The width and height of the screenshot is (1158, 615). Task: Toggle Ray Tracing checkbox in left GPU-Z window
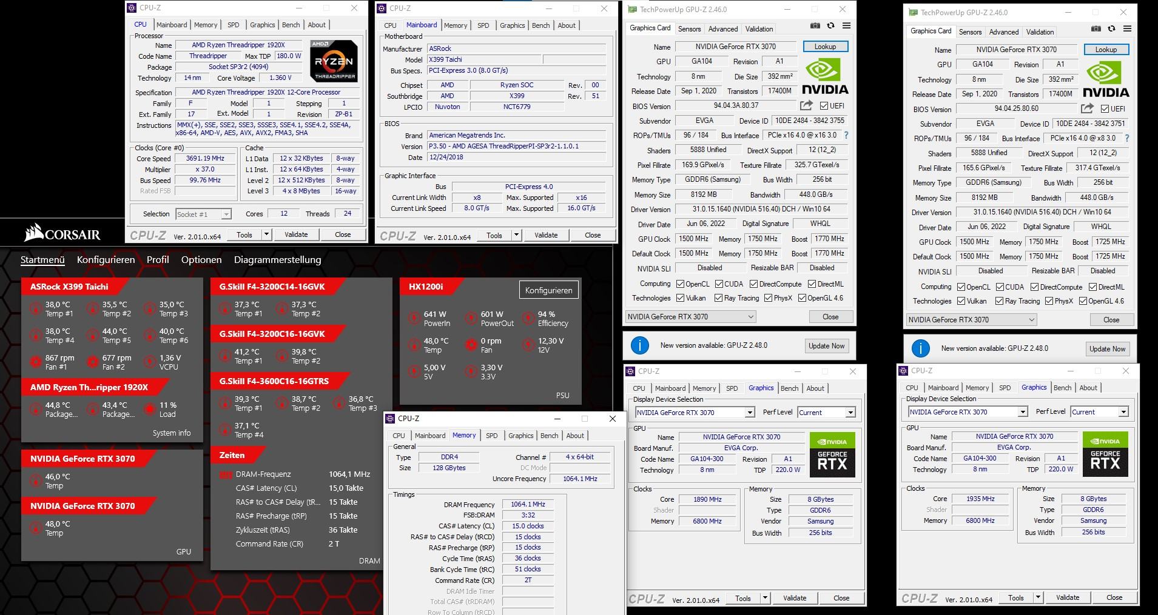tap(719, 298)
